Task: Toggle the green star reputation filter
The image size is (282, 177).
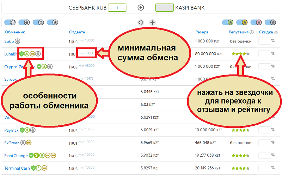Action: (228, 22)
